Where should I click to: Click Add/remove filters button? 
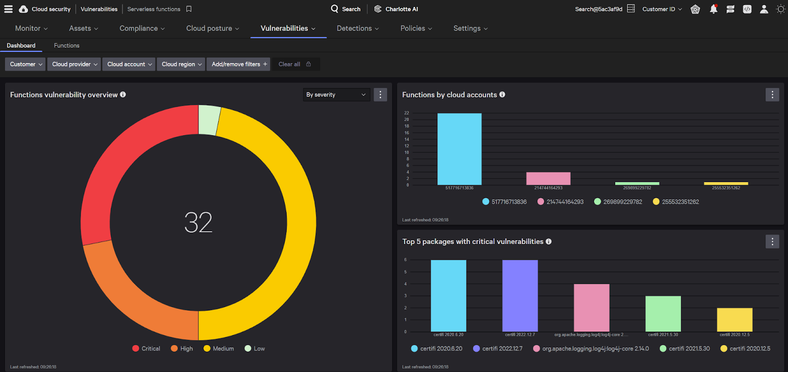(x=239, y=64)
